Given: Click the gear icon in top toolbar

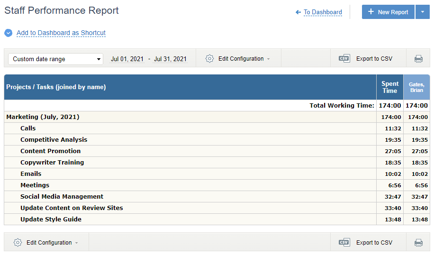Looking at the screenshot, I should click(x=209, y=59).
